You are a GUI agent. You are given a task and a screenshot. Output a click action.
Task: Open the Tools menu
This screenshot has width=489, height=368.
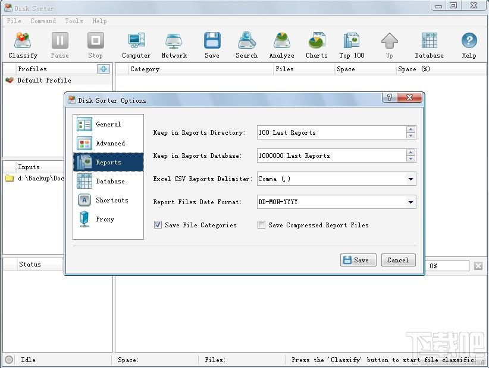point(74,21)
